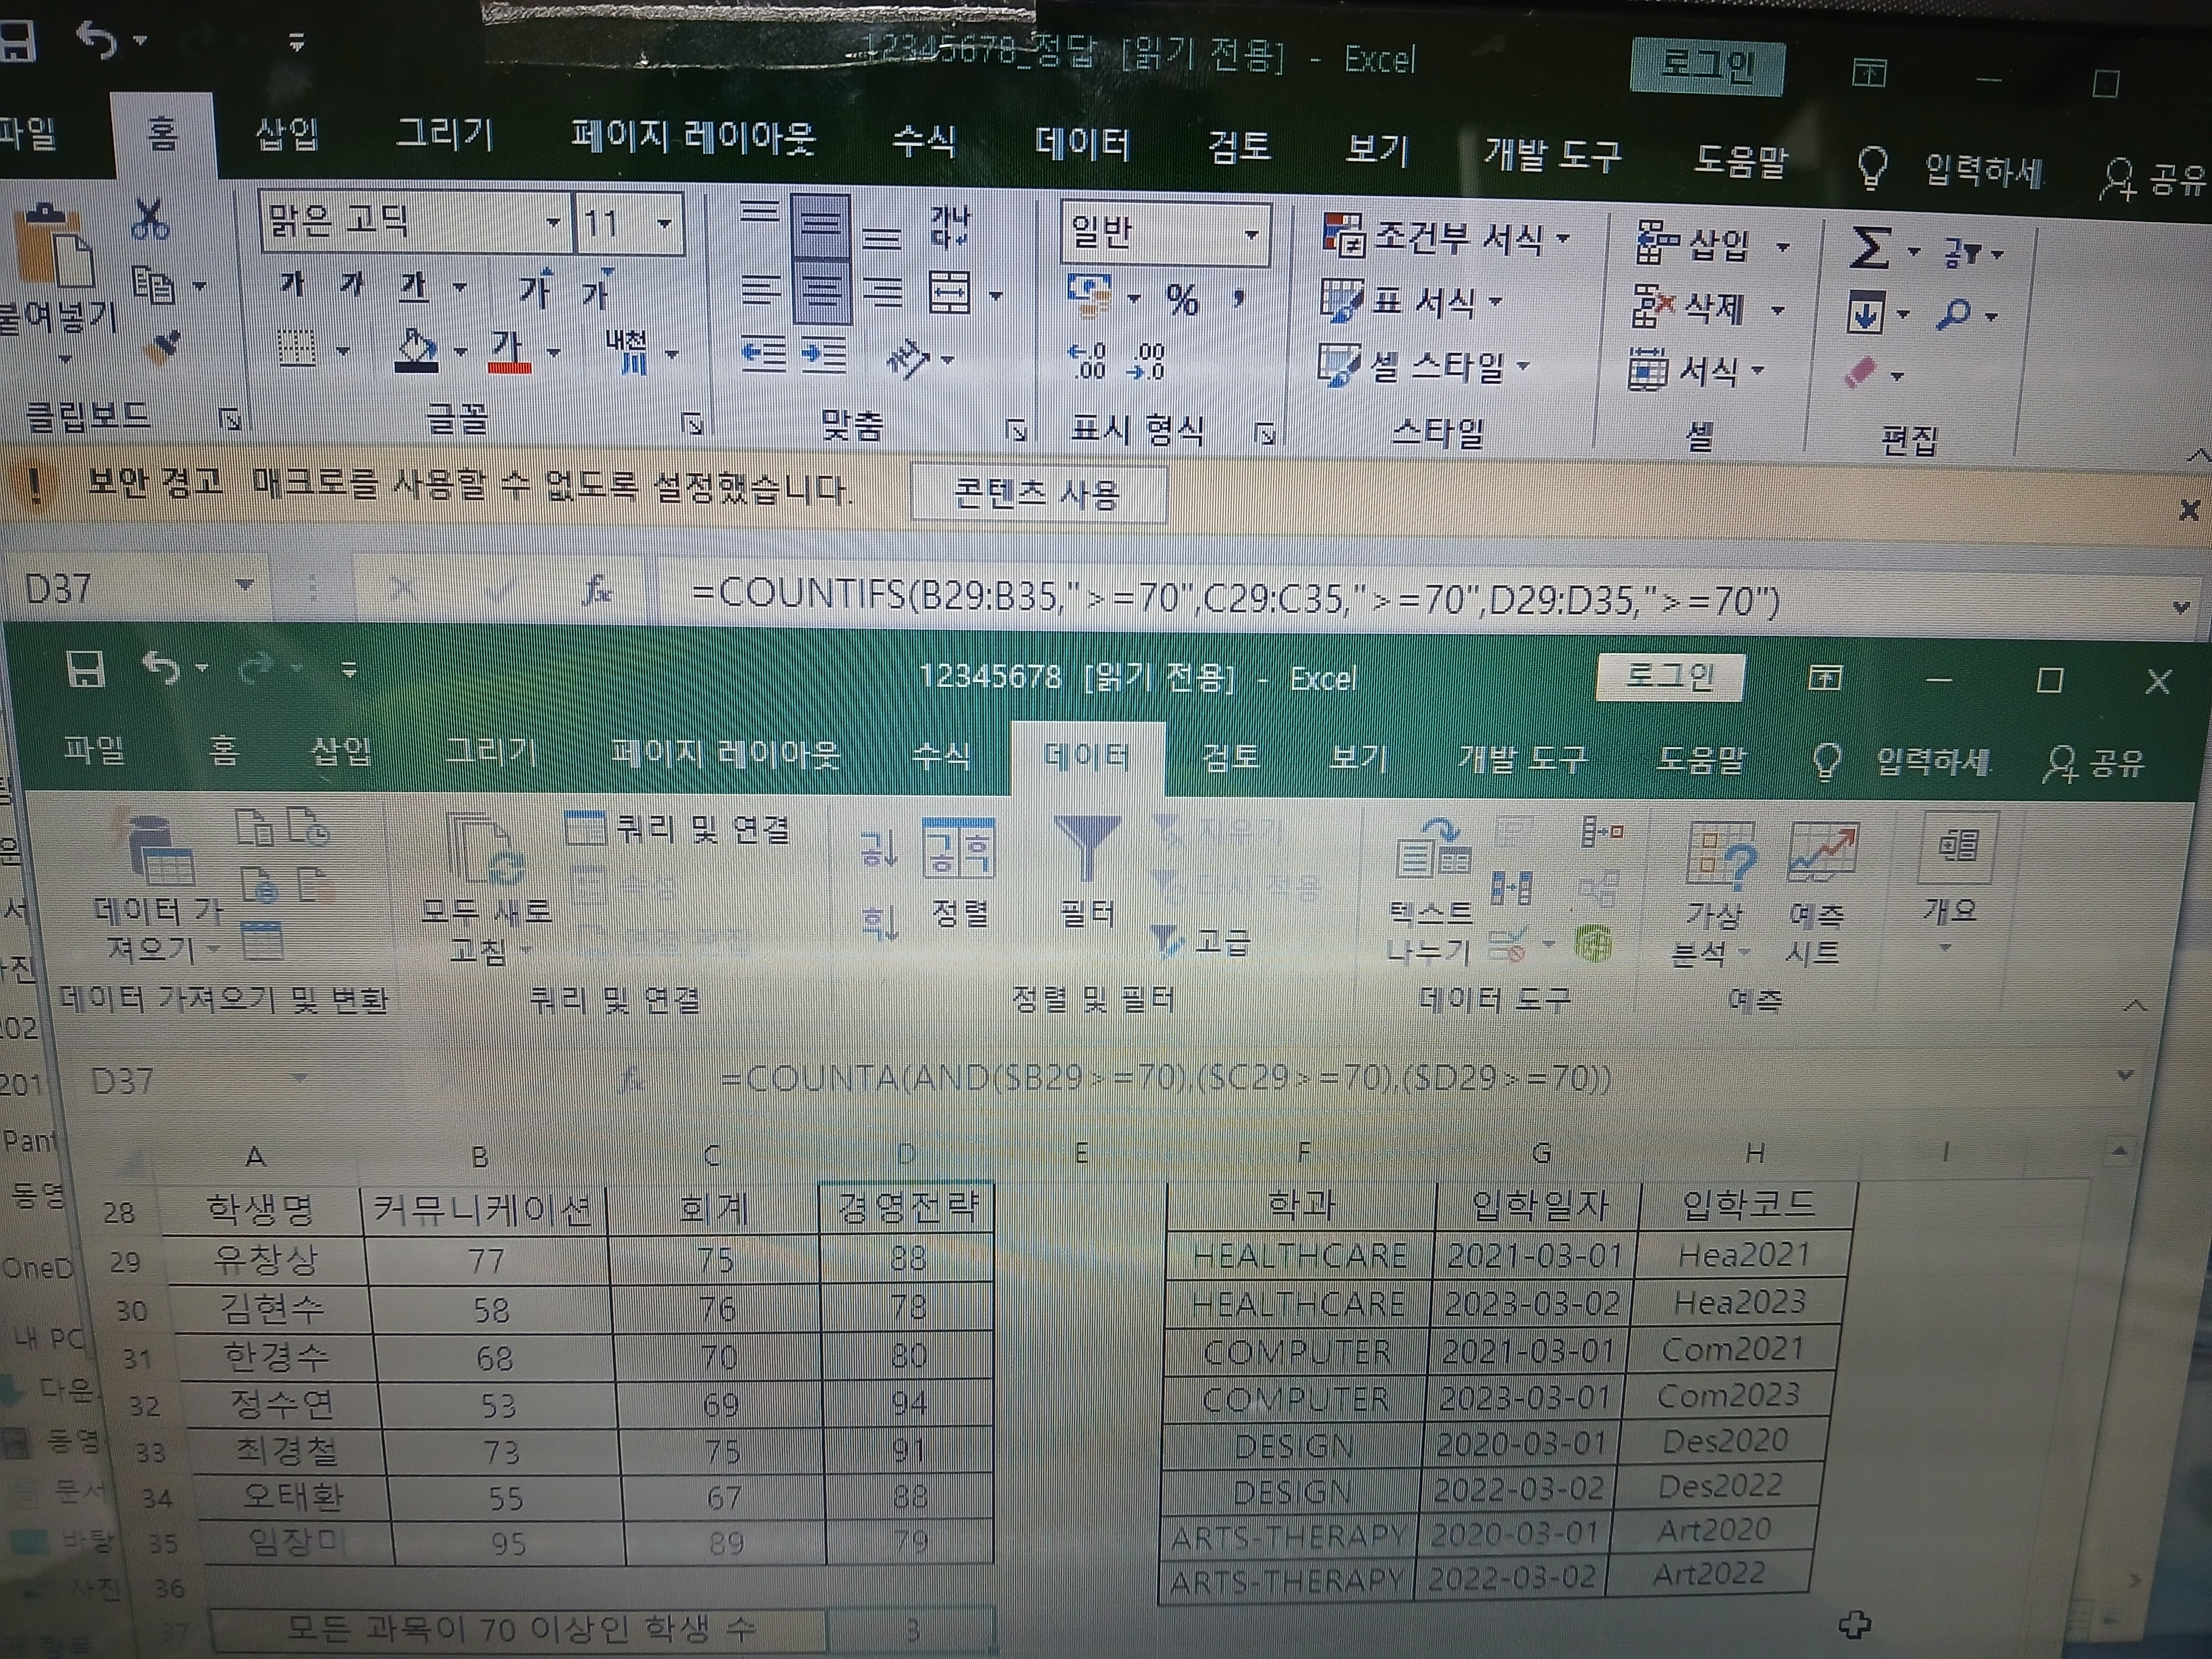Click the Advanced filter (고급) icon
The height and width of the screenshot is (1659, 2212).
coord(1166,941)
